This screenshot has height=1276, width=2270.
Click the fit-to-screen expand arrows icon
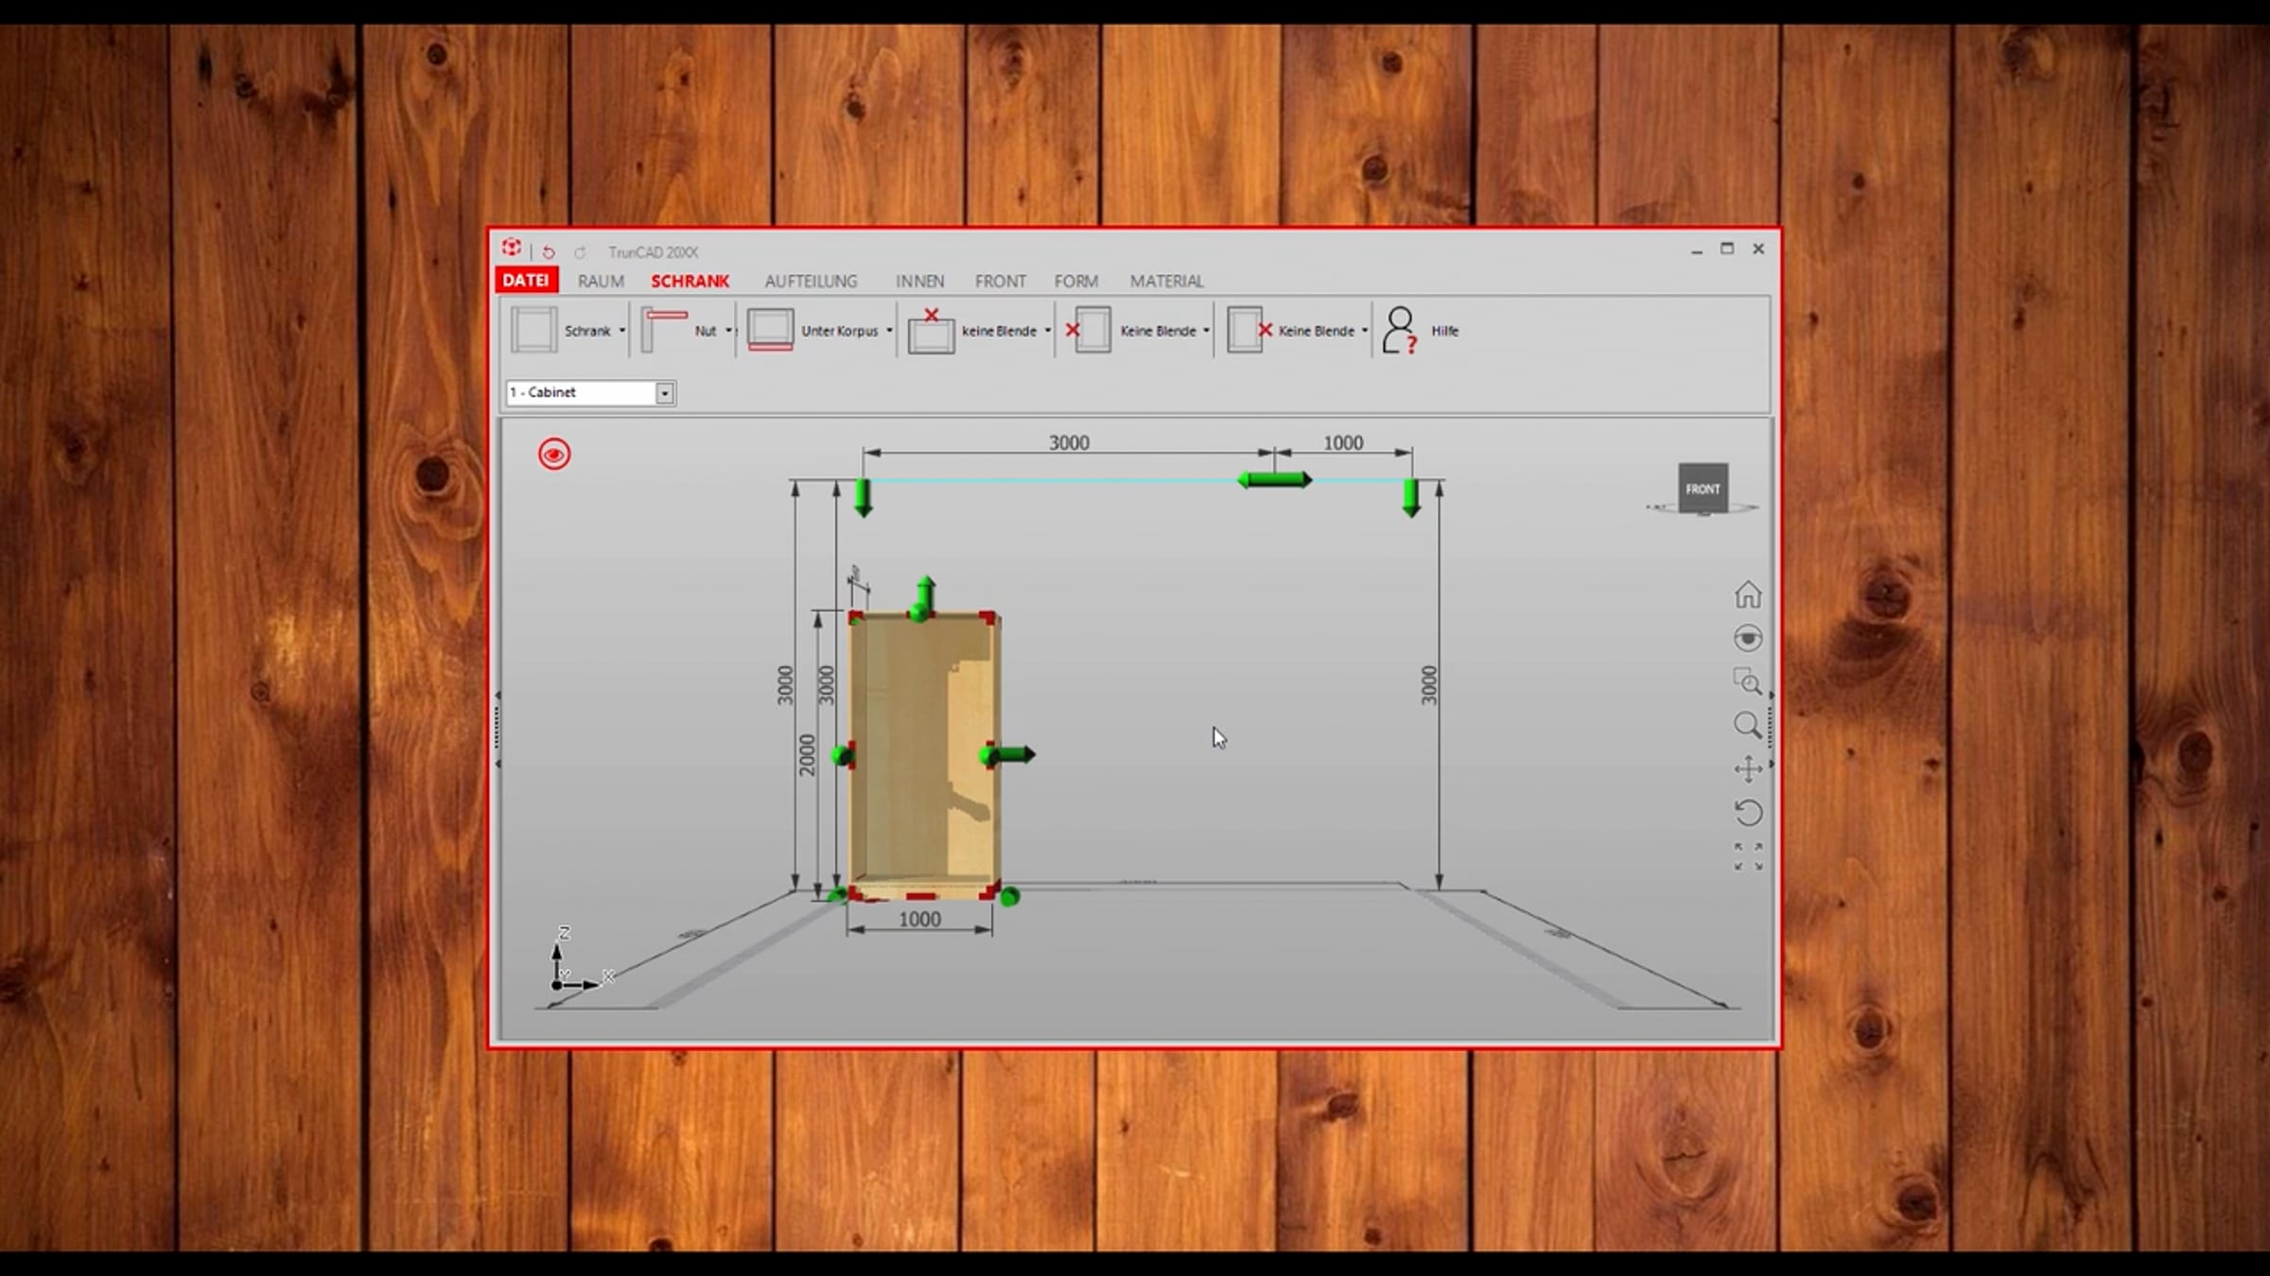point(1748,856)
